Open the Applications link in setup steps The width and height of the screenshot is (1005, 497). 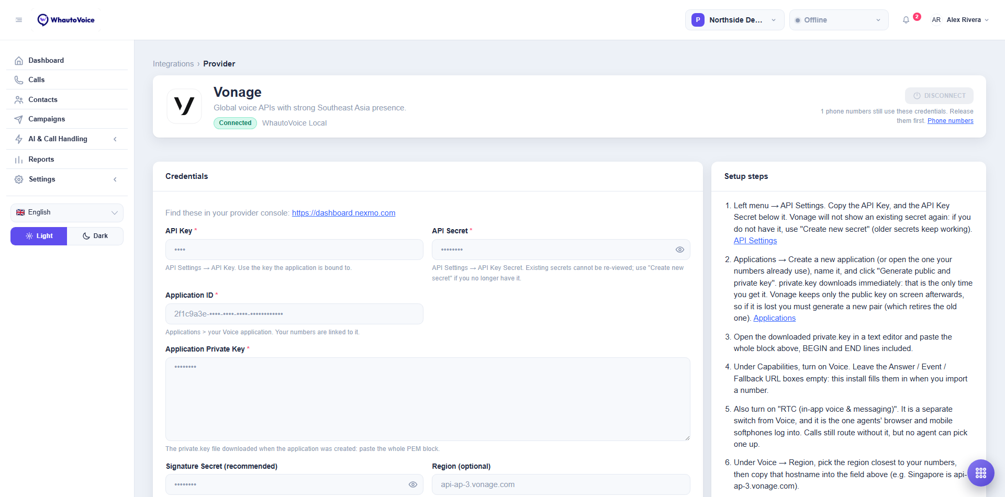pyautogui.click(x=774, y=318)
